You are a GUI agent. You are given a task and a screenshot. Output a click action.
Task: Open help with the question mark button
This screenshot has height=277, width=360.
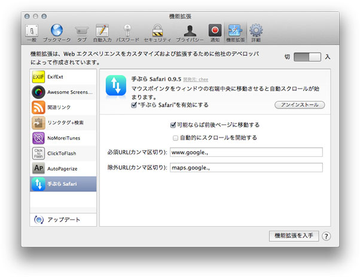[x=326, y=236]
